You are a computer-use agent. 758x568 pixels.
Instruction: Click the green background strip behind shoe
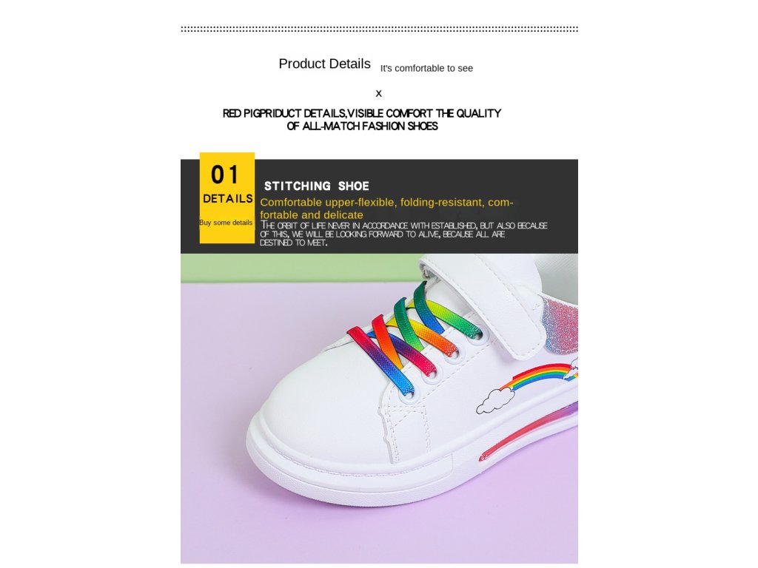(x=300, y=268)
